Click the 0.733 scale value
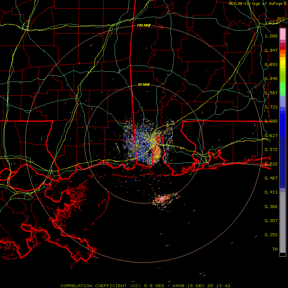Viewport: 288px width, 288px height. [x=271, y=107]
